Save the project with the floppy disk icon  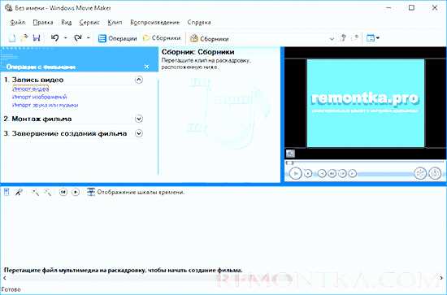tap(37, 38)
